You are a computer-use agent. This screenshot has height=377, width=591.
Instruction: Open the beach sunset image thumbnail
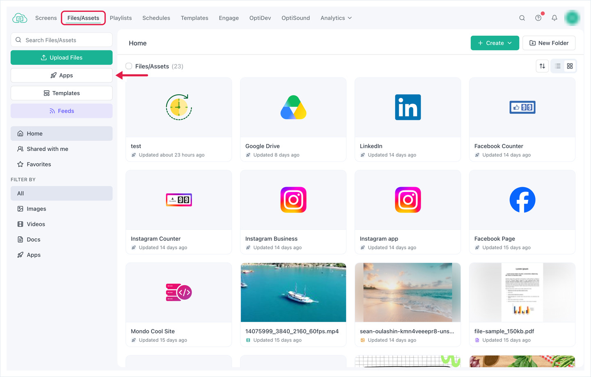[x=408, y=292]
